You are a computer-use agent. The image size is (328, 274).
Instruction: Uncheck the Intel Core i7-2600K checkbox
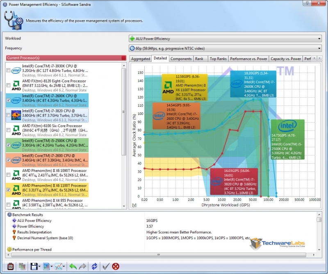coord(8,100)
